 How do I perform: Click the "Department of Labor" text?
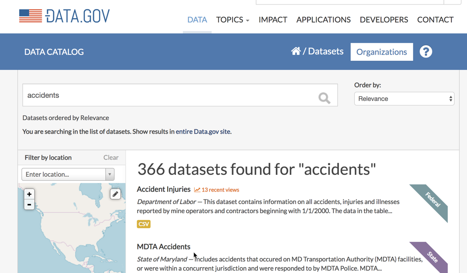tap(166, 202)
